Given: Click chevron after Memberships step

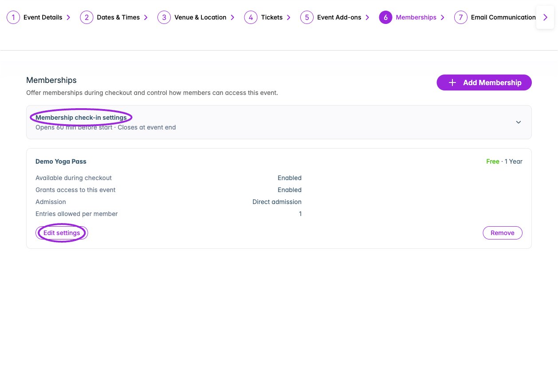Looking at the screenshot, I should tap(443, 17).
